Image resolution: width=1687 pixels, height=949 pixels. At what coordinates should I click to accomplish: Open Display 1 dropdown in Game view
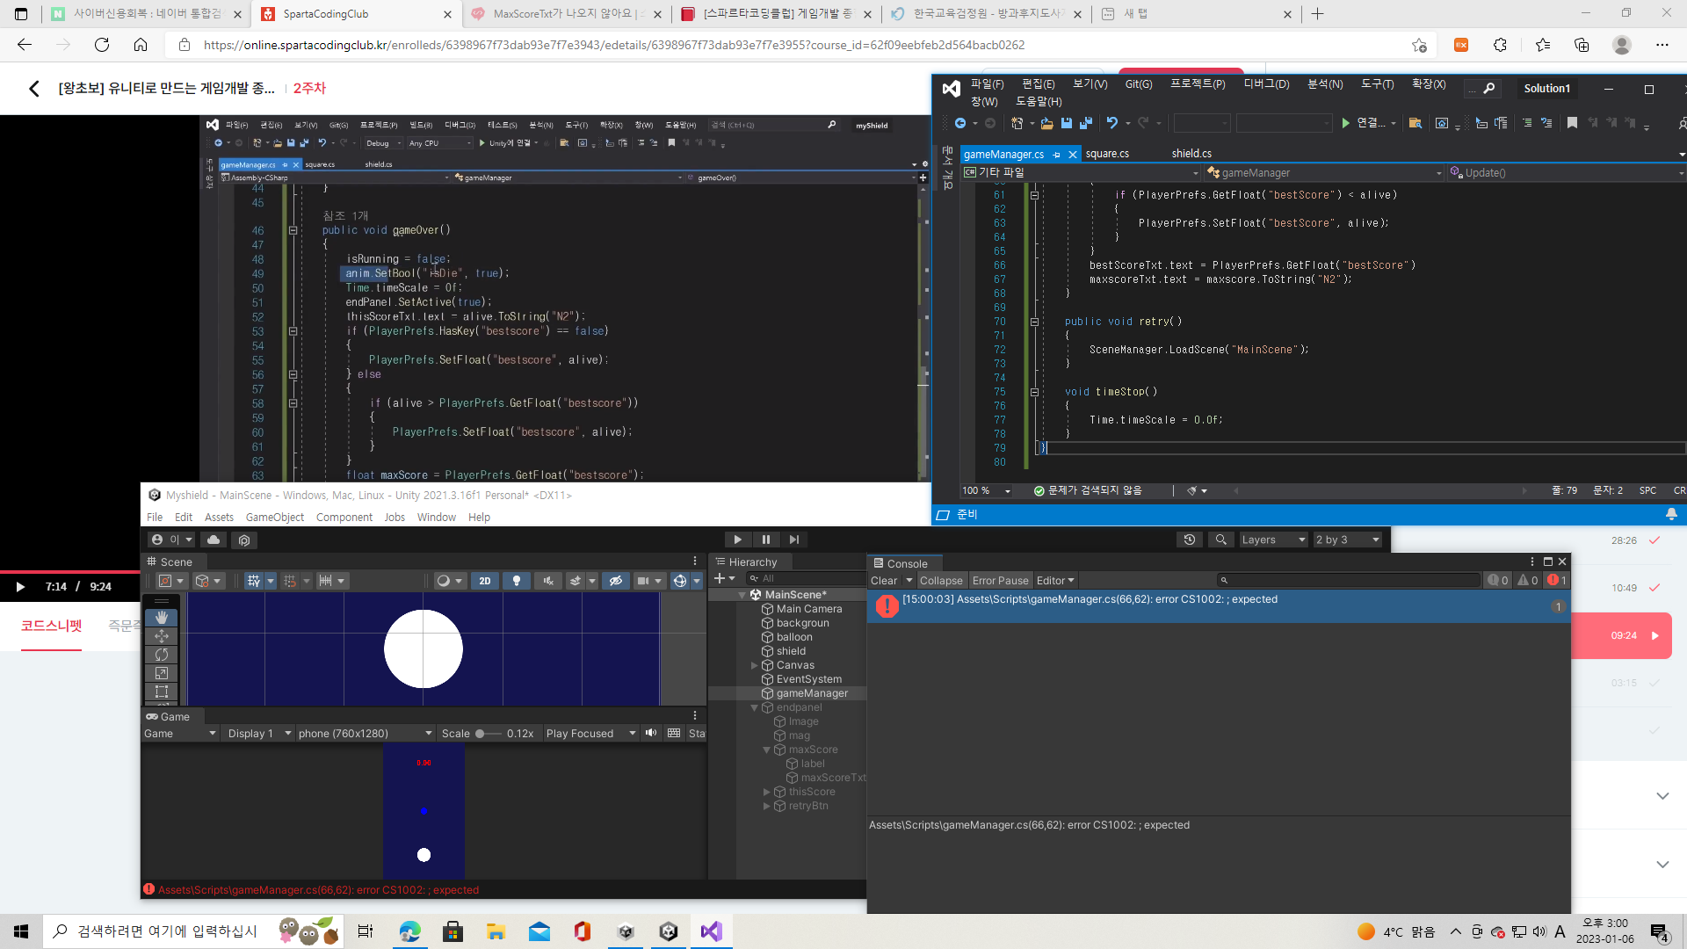coord(259,734)
